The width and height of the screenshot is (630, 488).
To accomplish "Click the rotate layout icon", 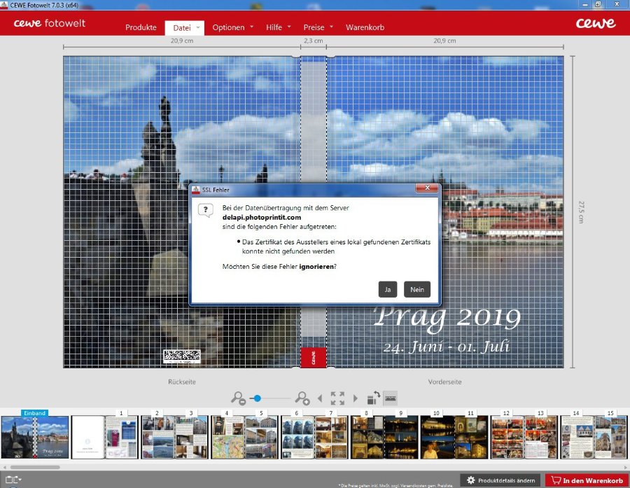I will point(374,398).
